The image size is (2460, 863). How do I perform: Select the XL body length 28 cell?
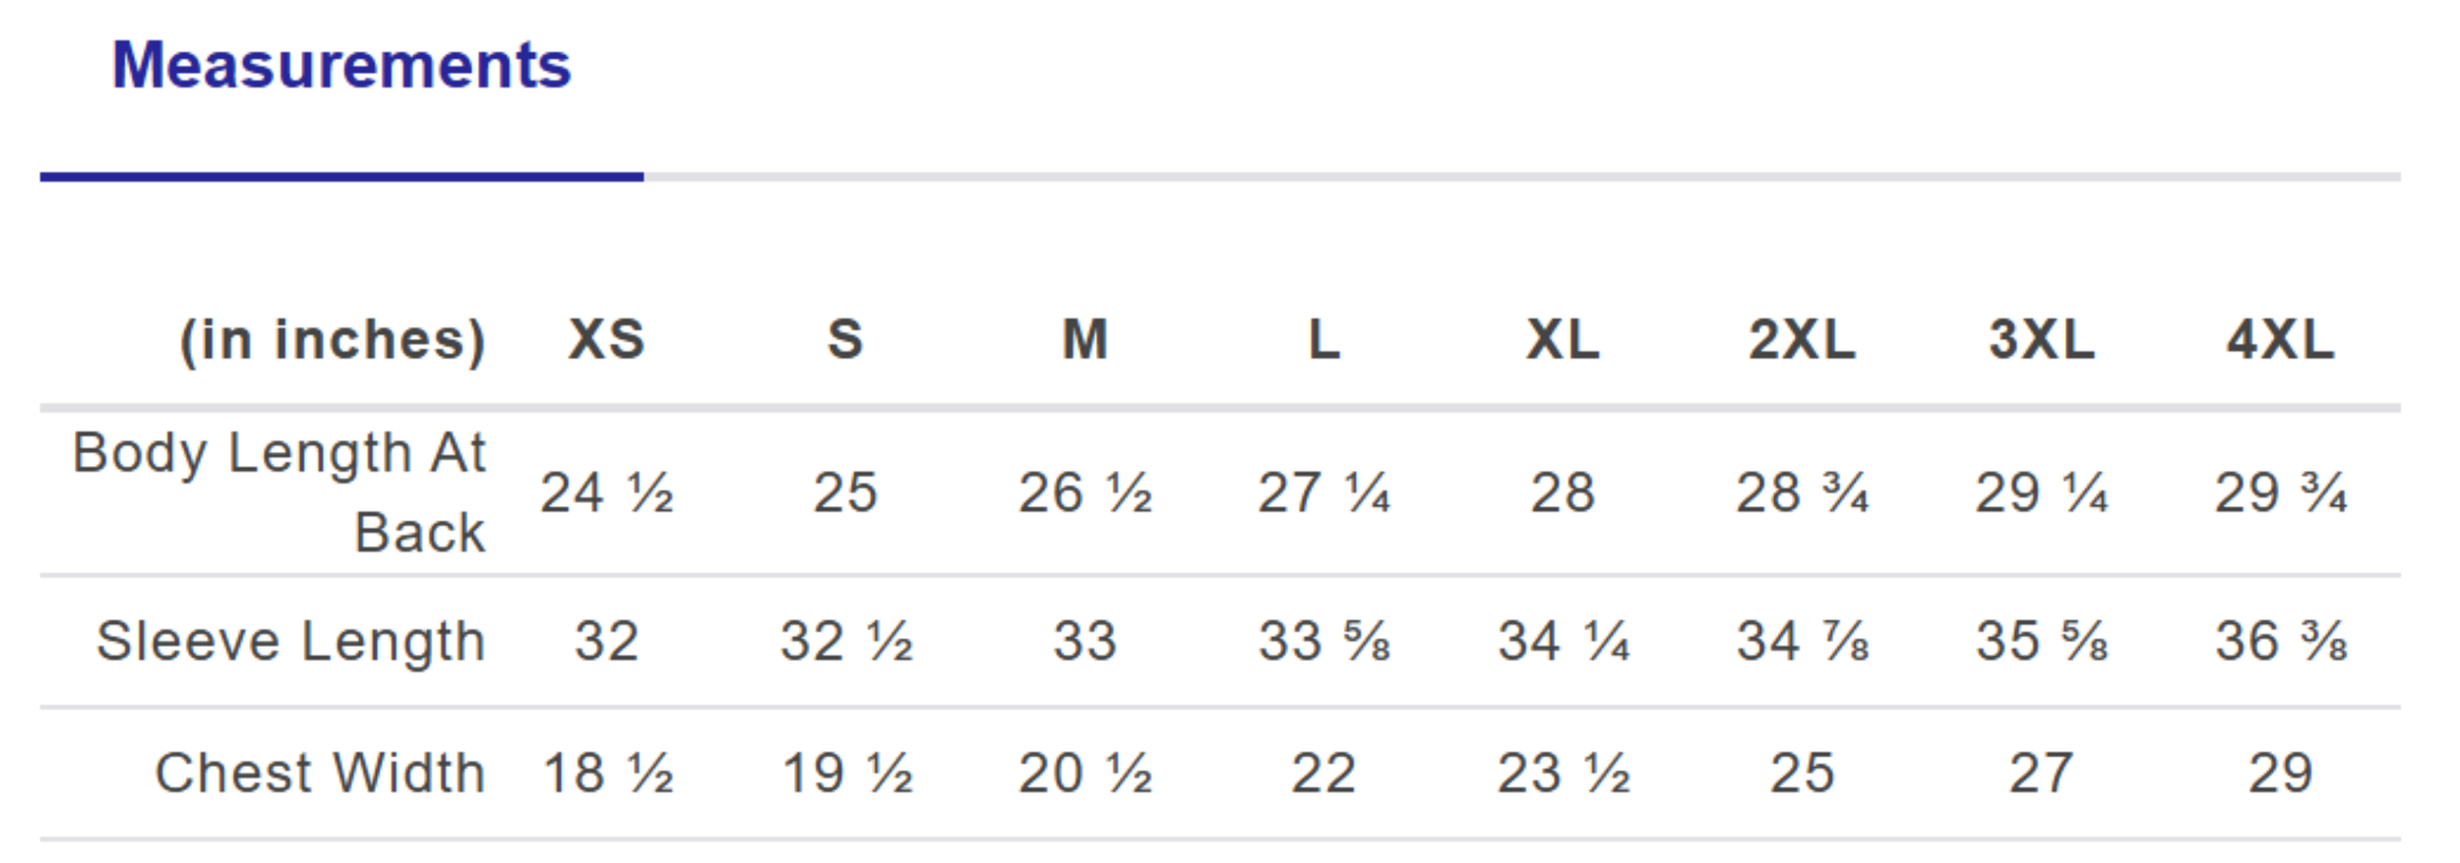(x=1564, y=493)
